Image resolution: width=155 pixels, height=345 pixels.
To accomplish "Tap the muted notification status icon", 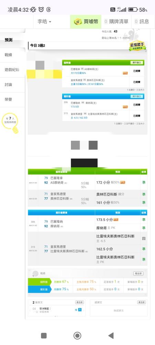I will 33,9.
